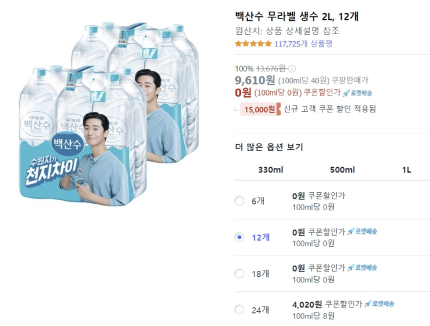Screen dimensions: 430x326
Task: Select the 6개 radio option
Action: coord(239,201)
